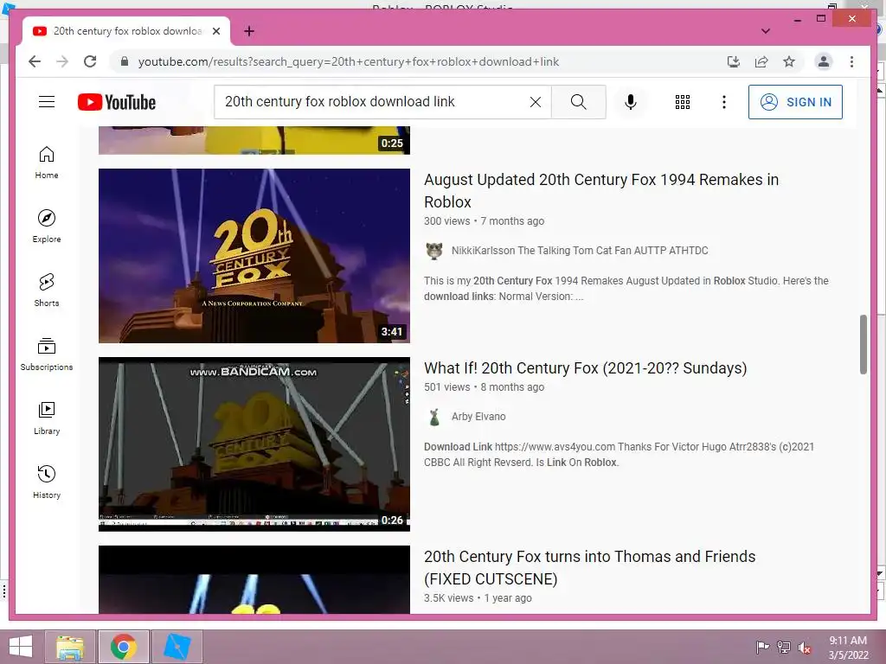Click the page vertical scrollbar thumb
Screen dimensions: 886x664
click(863, 344)
